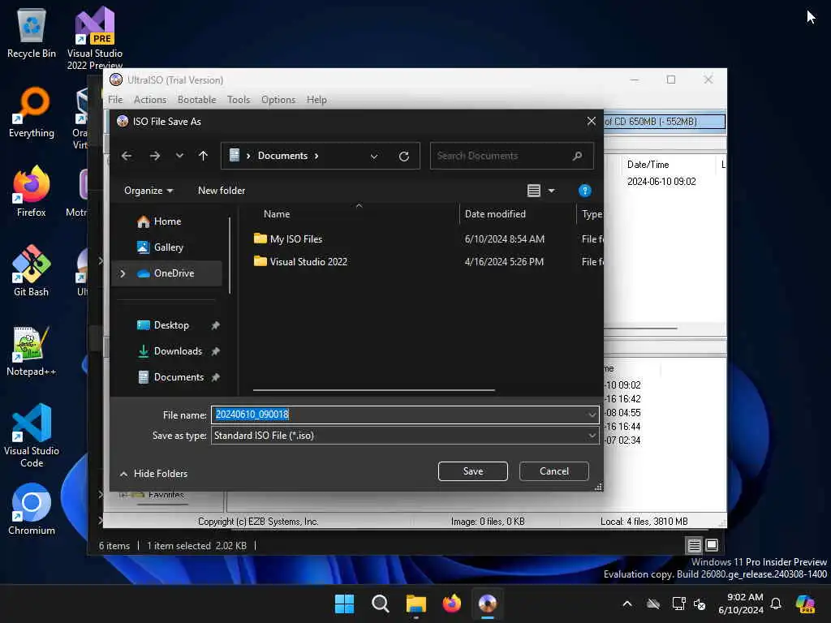Open taskbar Search

click(380, 604)
